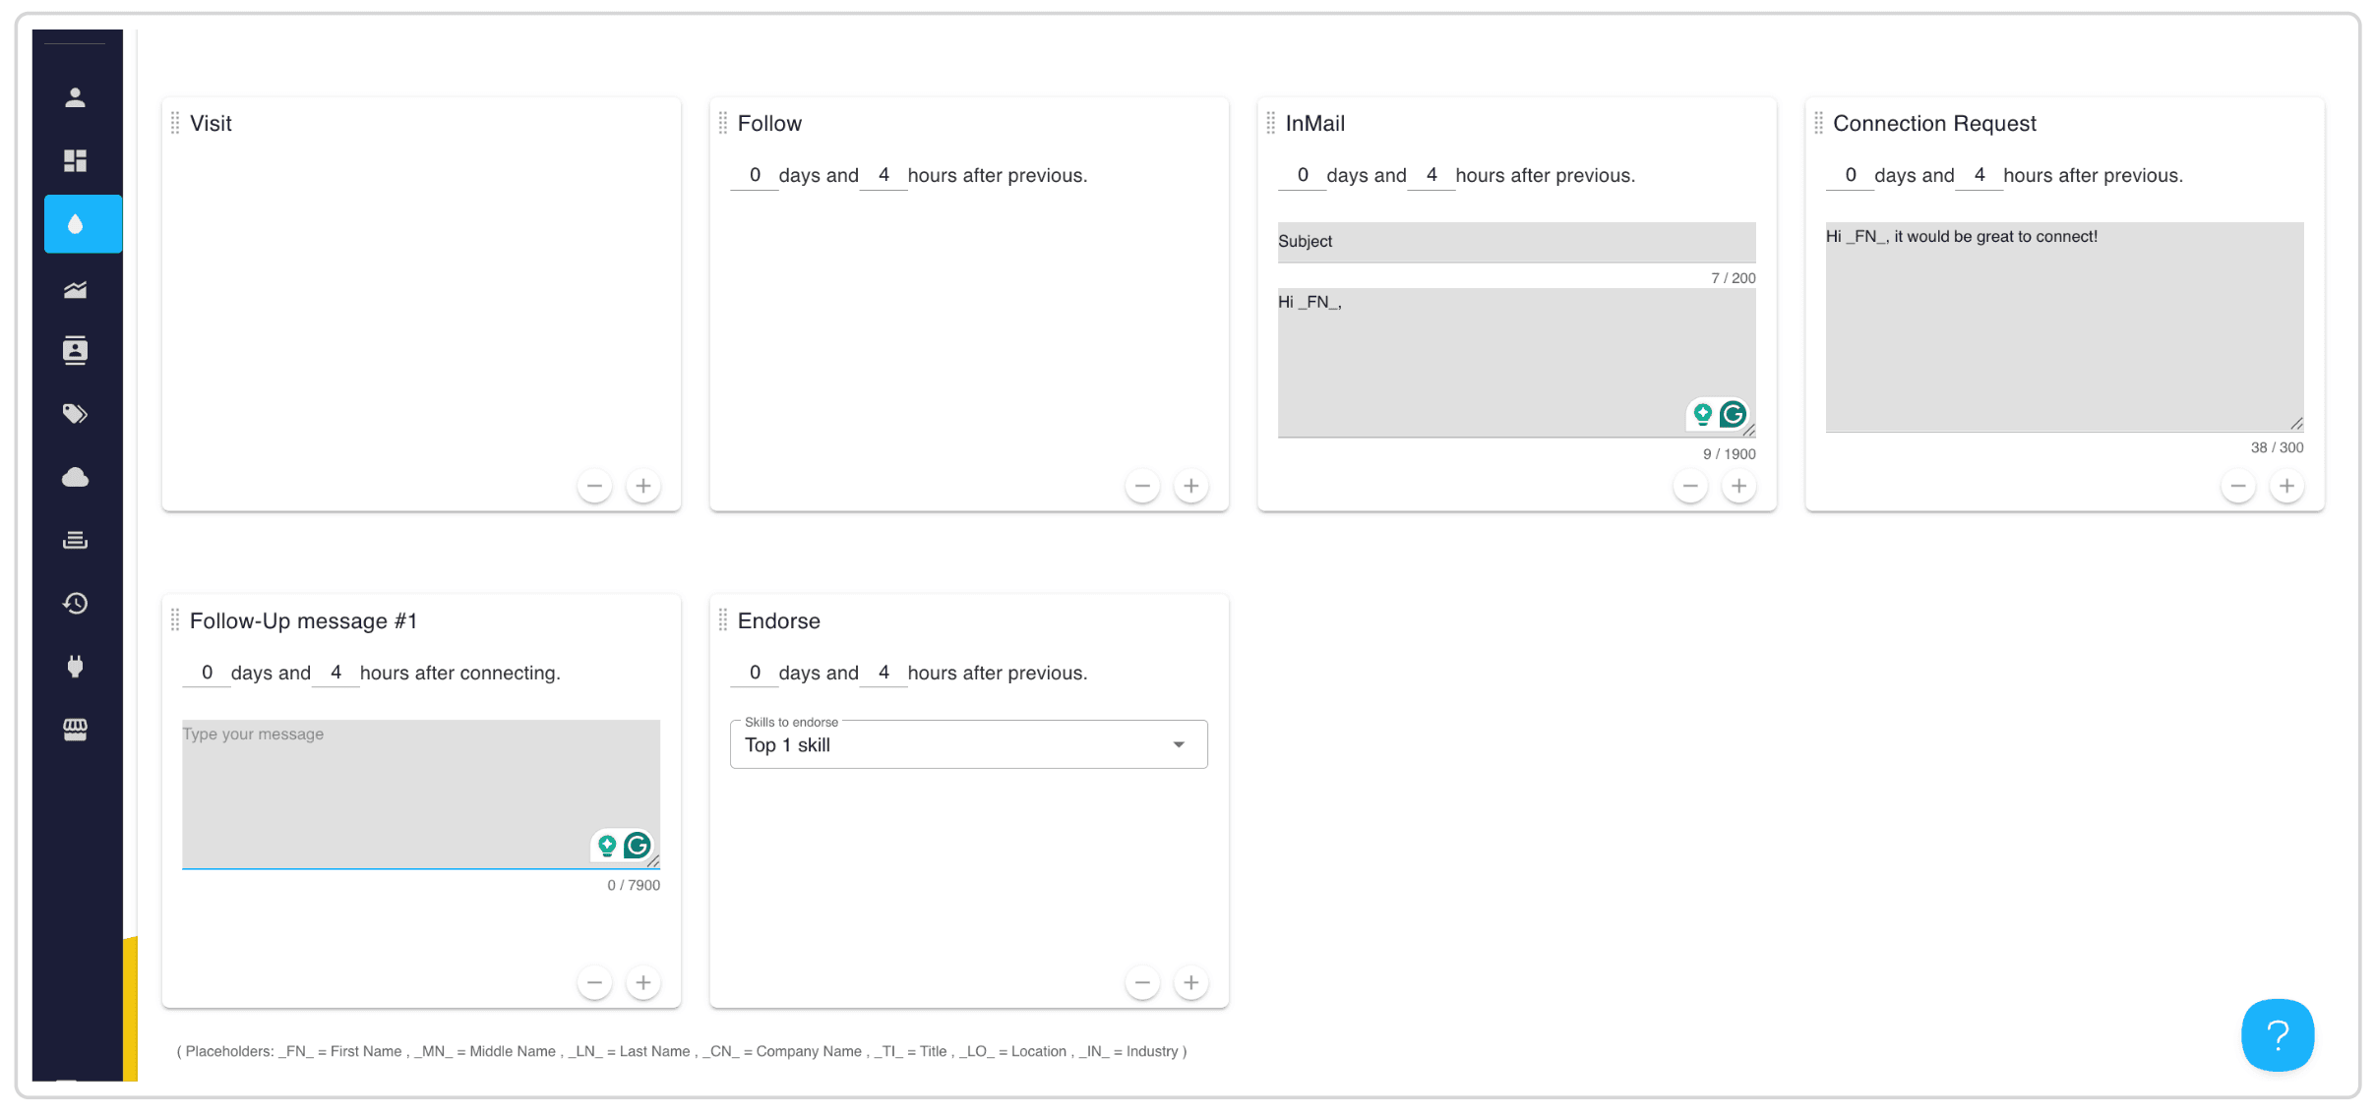Open the analytics chart sidebar icon
2375x1115 pixels.
(x=76, y=289)
